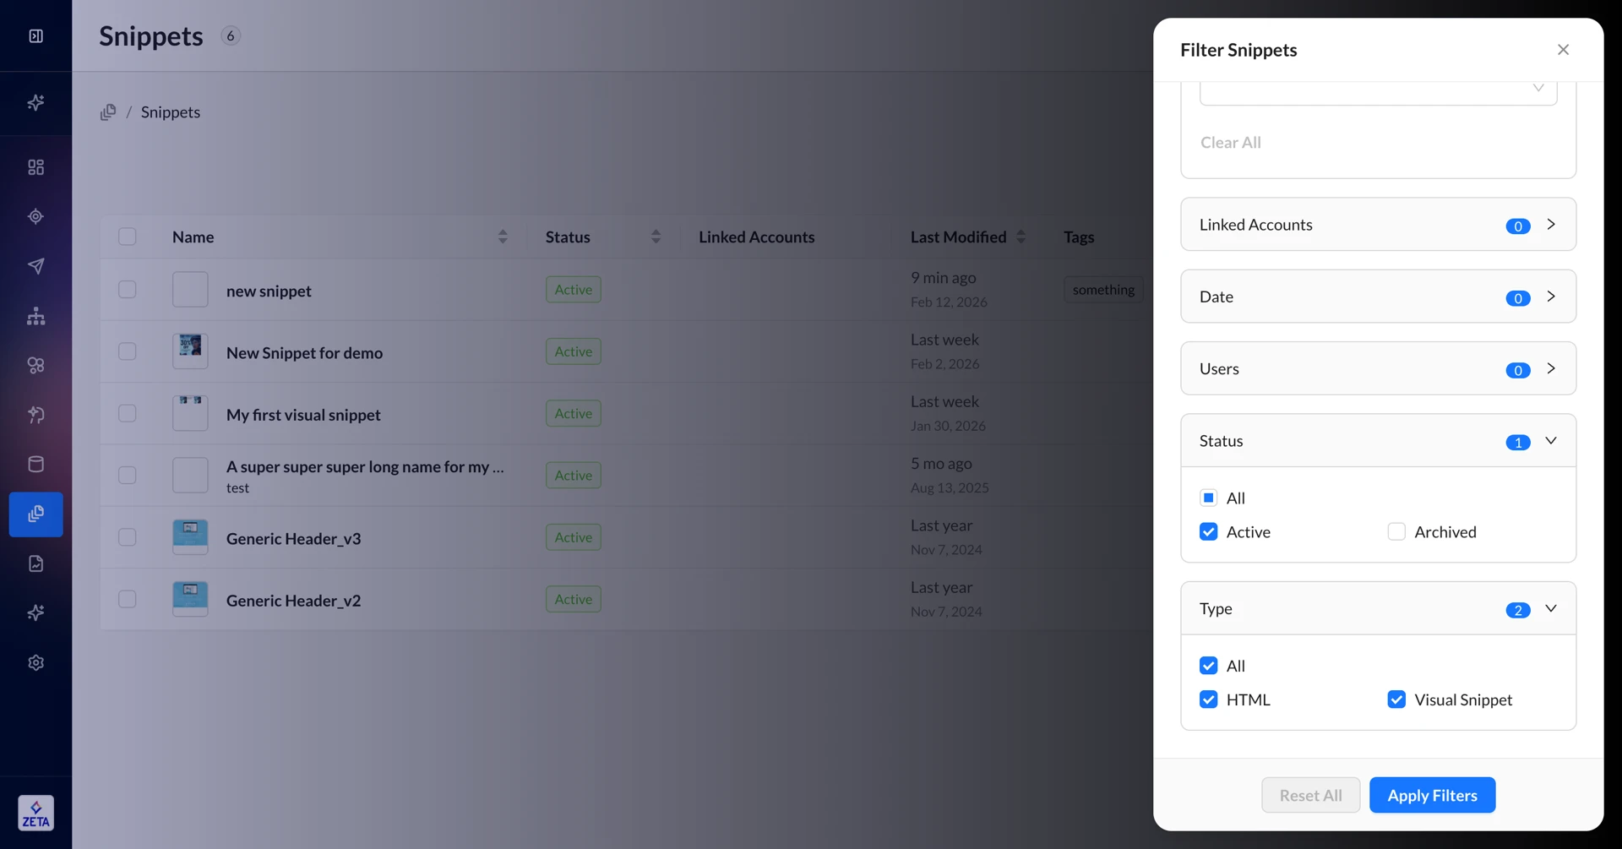Click the ZETA logo at bottom
The image size is (1622, 849).
click(35, 813)
